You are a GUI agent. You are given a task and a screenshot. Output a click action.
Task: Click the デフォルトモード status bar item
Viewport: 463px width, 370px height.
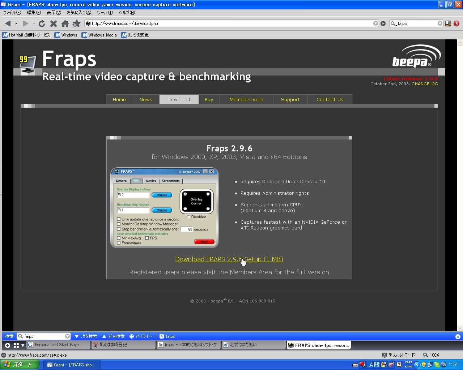point(398,355)
